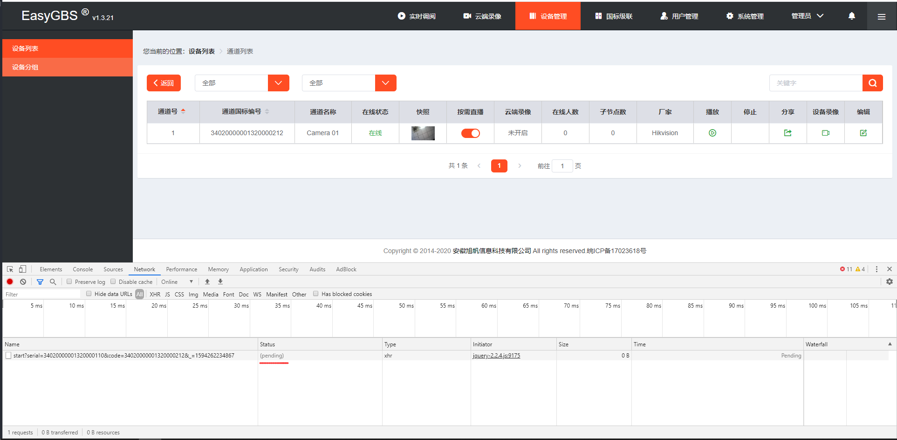
Task: Click the red error count badge
Action: (846, 269)
